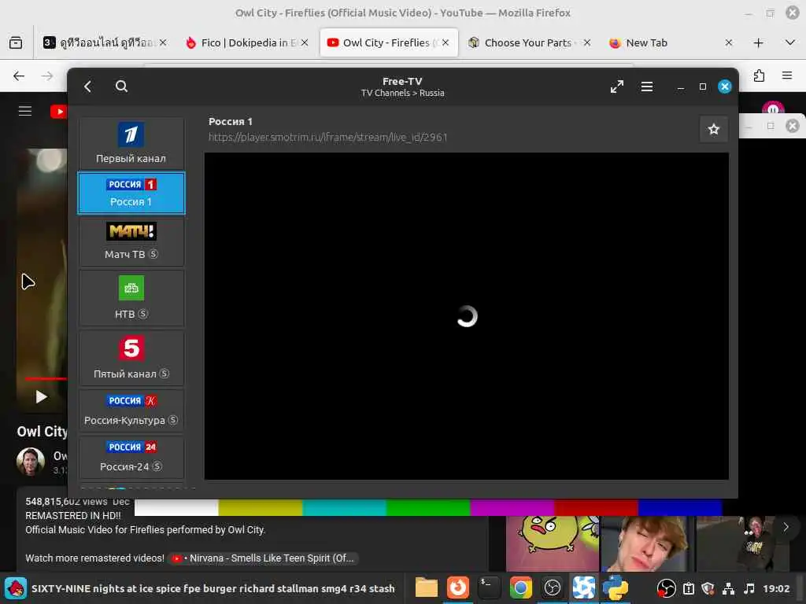
Task: Switch to the Fico Dokipedia tab
Action: click(x=242, y=42)
